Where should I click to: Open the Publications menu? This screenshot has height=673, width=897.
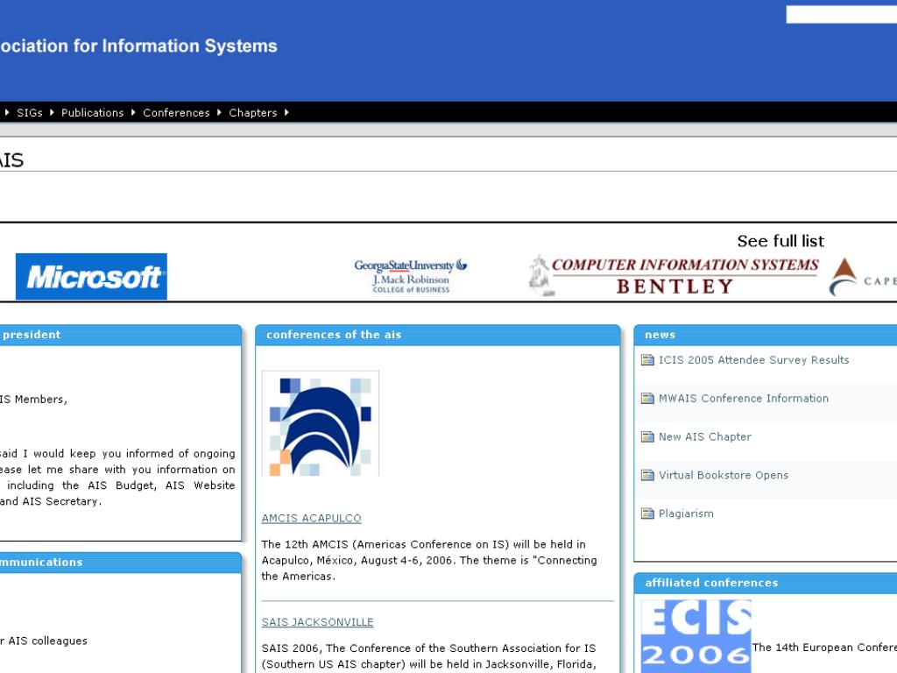[92, 113]
